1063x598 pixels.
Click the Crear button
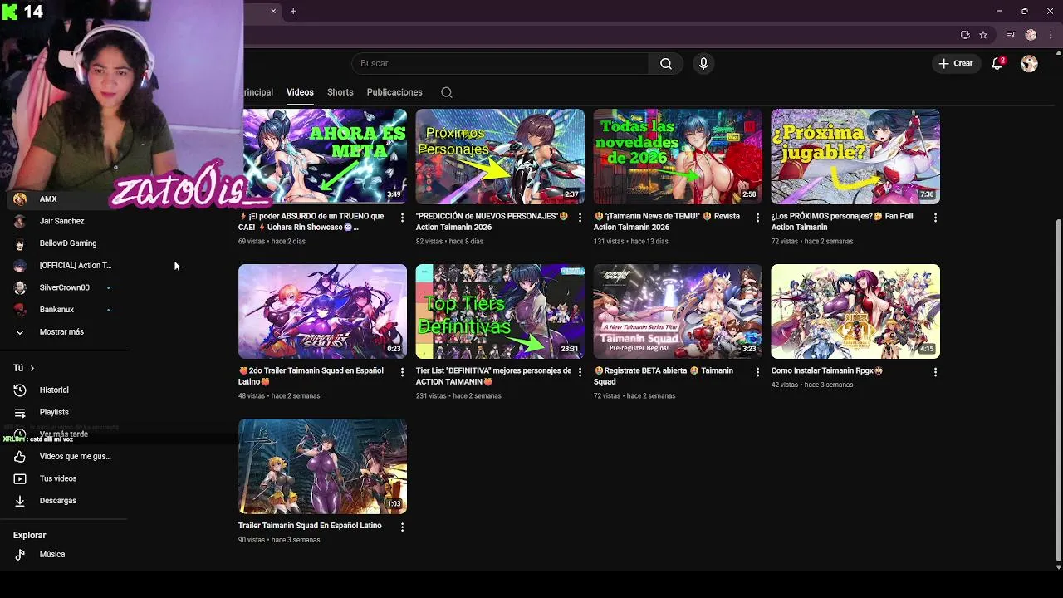pos(956,64)
